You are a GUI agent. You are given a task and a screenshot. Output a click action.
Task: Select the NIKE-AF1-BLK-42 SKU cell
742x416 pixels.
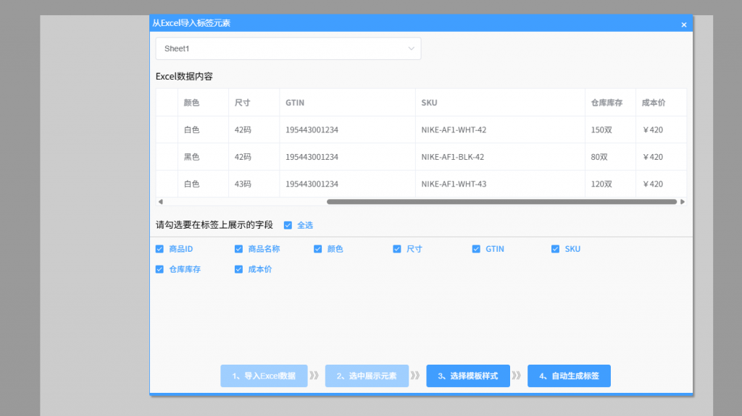(x=453, y=157)
